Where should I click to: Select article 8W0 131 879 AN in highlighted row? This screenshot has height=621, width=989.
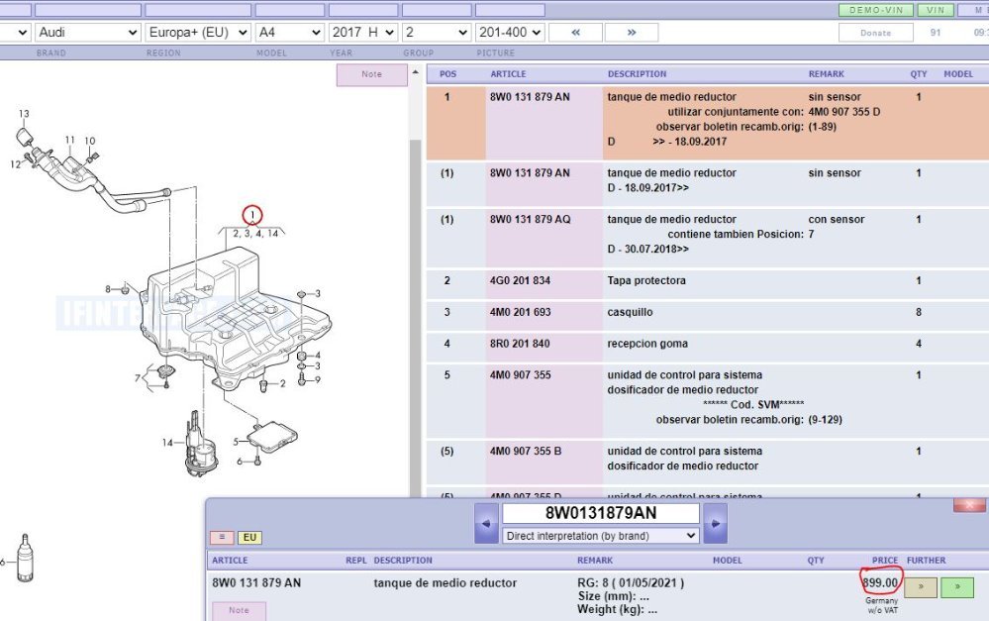(x=530, y=96)
